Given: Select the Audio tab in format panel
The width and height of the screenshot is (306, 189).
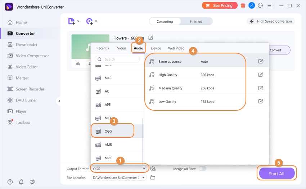Looking at the screenshot, I should point(138,48).
